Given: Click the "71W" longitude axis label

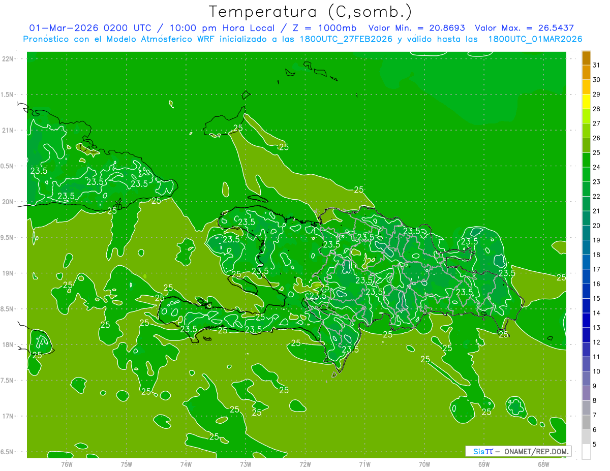Looking at the screenshot, I should [x=364, y=464].
